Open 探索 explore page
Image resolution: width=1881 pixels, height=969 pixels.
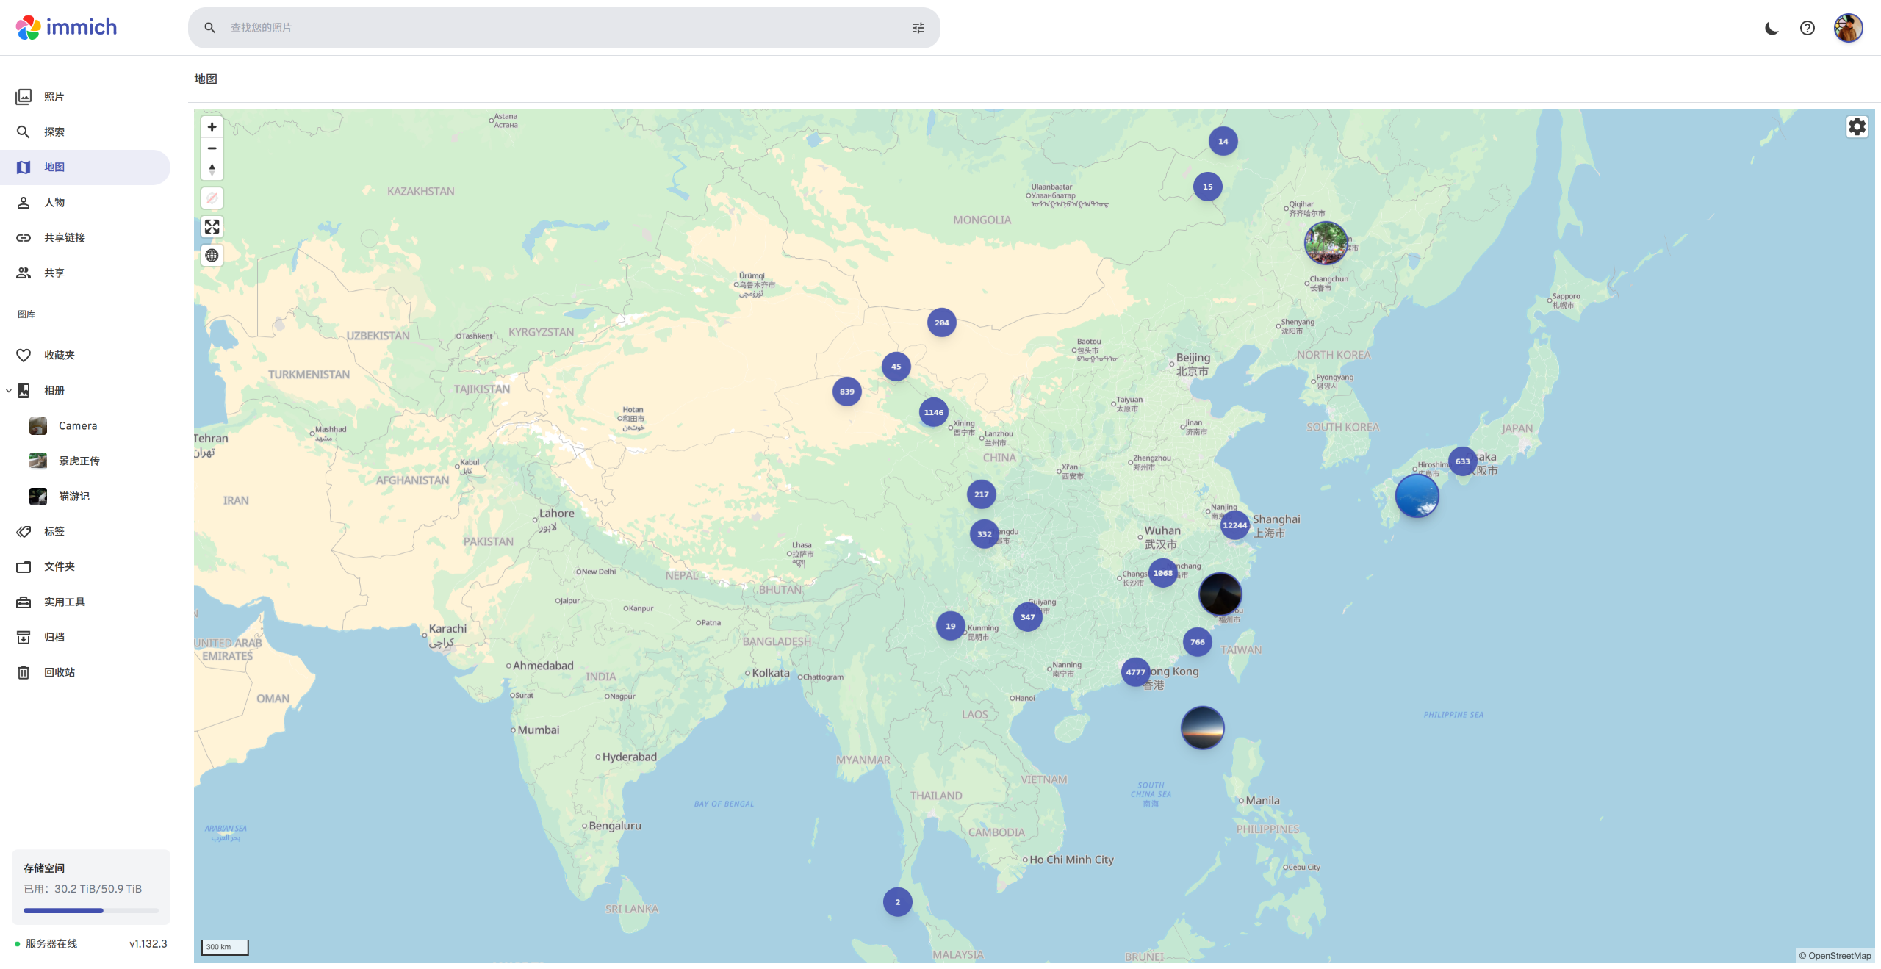[54, 132]
